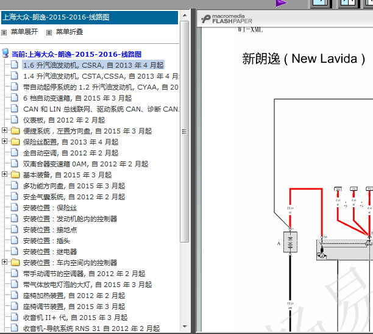
Task: Click page icon of 带手动调节的空调器 row
Action: (15, 273)
